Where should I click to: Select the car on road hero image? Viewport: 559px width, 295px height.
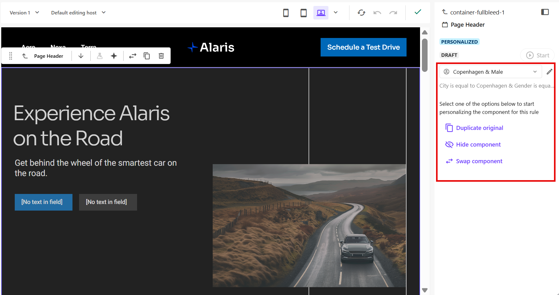[309, 226]
